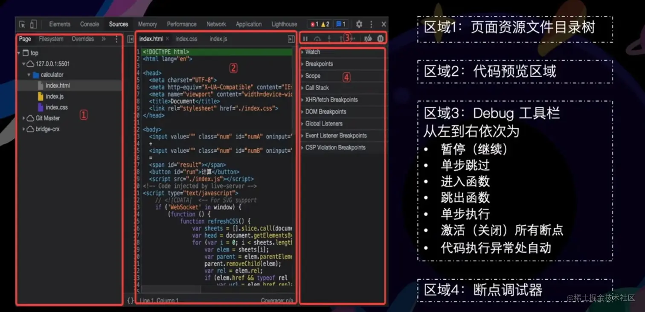Collapse the 127.0.0.1:5501 tree node
Image resolution: width=645 pixels, height=312 pixels.
[x=24, y=64]
